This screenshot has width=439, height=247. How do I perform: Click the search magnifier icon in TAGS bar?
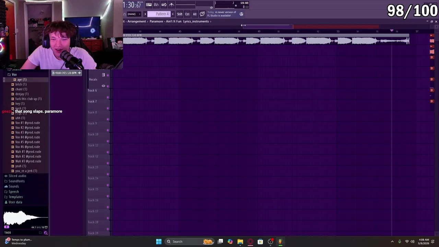point(46,233)
